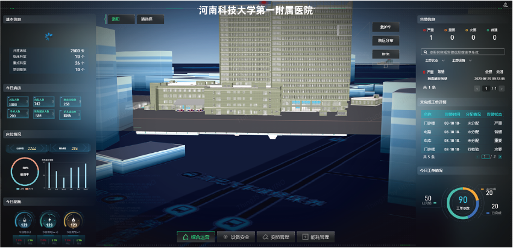Click the 安防管理 cloud icon
The image size is (513, 248).
coord(266,237)
